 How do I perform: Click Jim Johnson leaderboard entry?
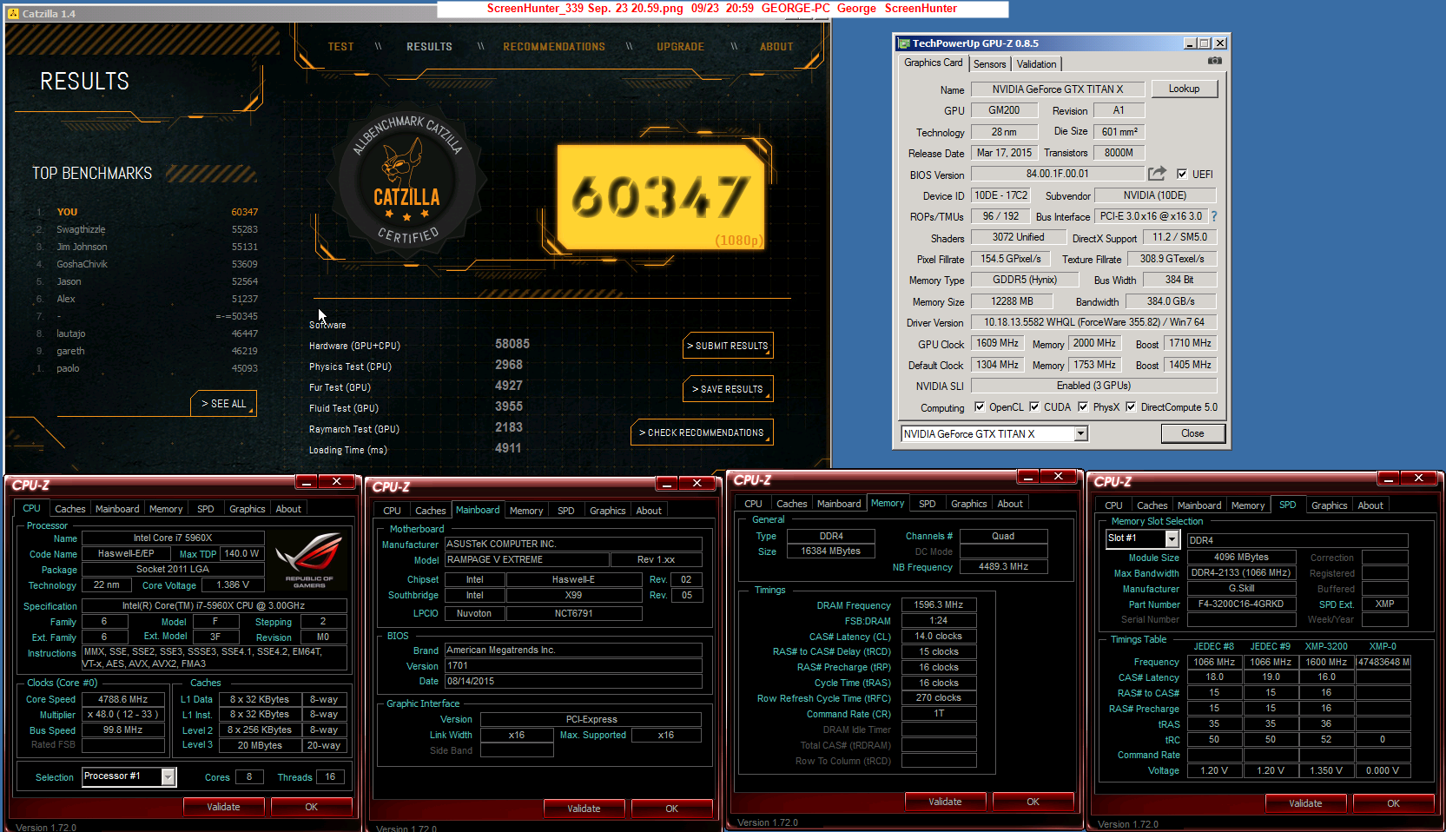pyautogui.click(x=82, y=247)
